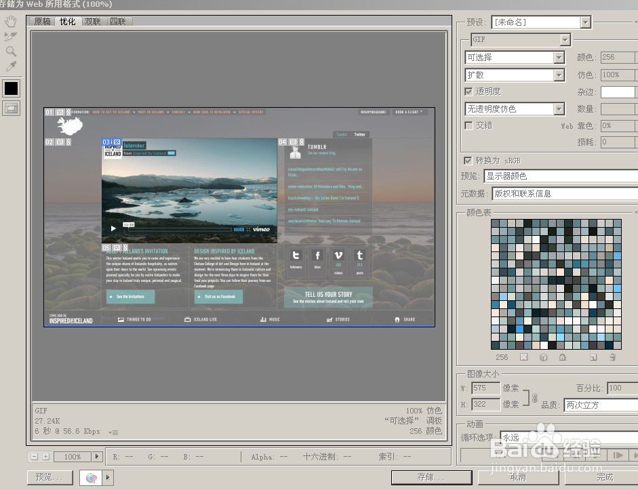Click the 27.24K file size text
Viewport: 638px width, 490px height.
tap(47, 421)
